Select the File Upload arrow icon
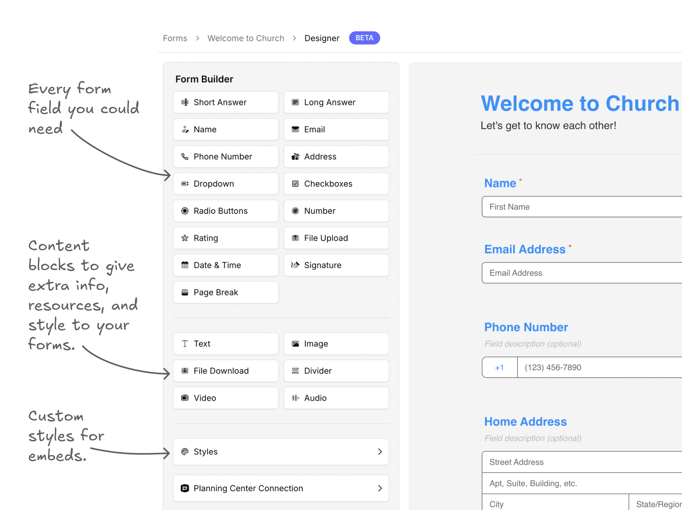This screenshot has width=682, height=510. pos(295,238)
